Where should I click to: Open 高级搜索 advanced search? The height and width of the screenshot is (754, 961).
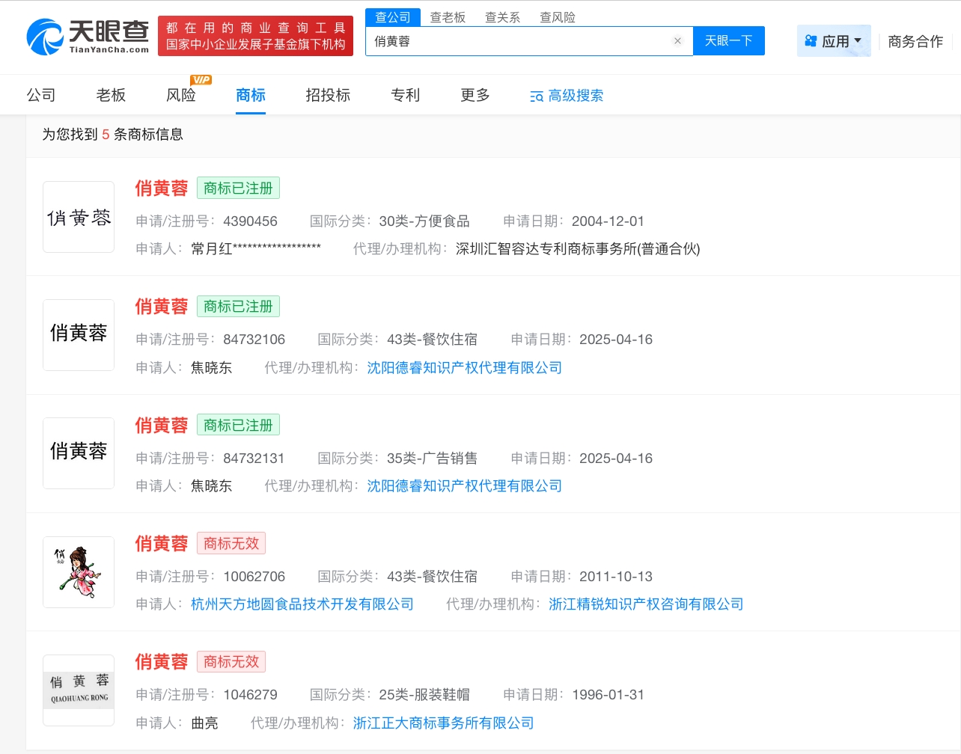pos(567,96)
